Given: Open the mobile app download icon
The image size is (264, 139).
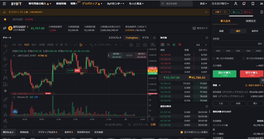Looking at the screenshot, I should (253, 4).
